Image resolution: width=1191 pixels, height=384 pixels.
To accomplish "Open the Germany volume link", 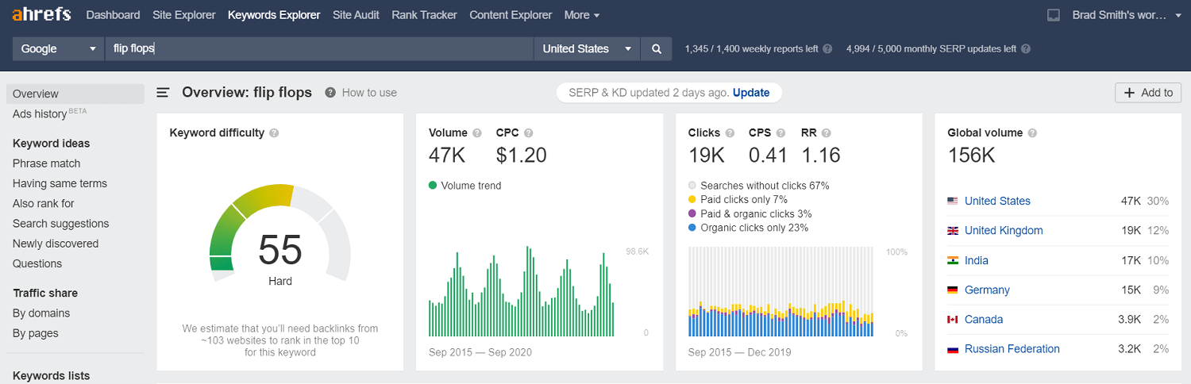I will (987, 290).
